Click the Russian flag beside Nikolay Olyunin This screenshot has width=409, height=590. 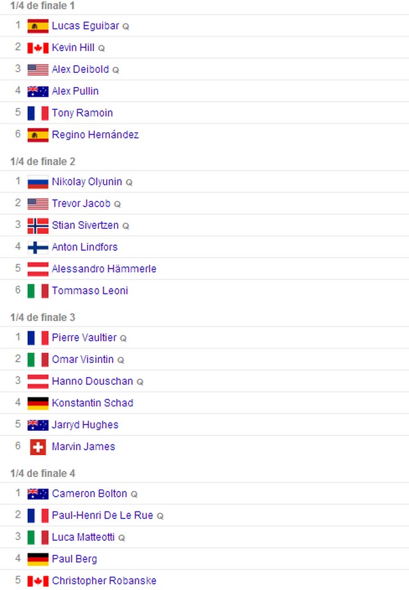click(x=38, y=182)
